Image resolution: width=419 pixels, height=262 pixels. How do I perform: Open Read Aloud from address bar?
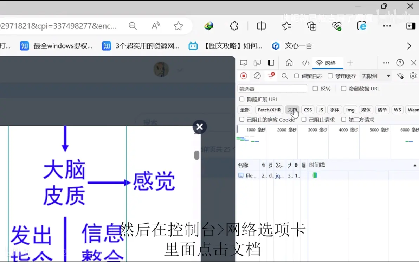click(155, 26)
